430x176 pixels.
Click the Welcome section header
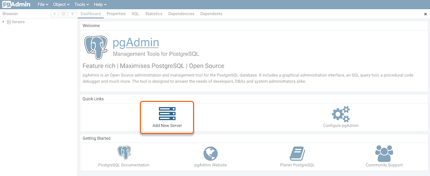point(91,26)
